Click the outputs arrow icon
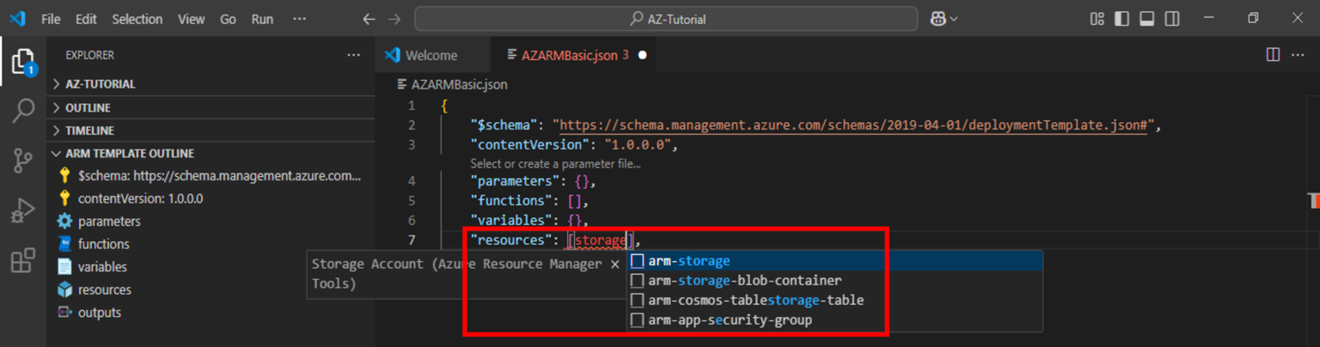The width and height of the screenshot is (1320, 347). click(x=64, y=313)
